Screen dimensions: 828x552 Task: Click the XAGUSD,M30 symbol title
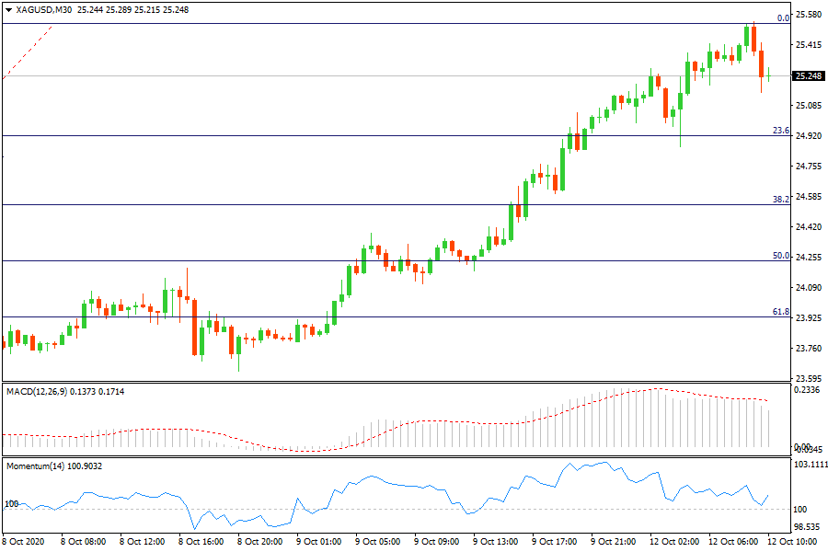pos(44,9)
